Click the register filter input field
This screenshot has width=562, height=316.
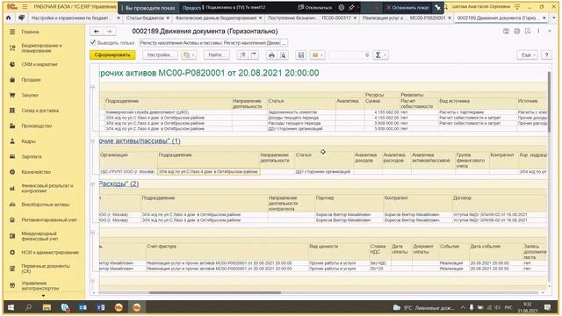coord(210,43)
